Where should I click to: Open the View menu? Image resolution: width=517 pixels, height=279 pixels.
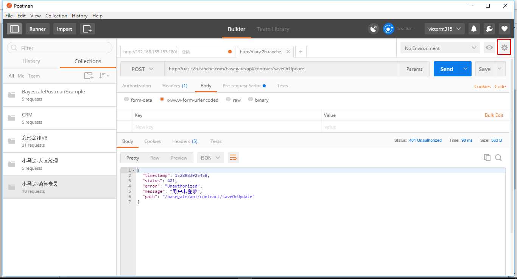click(36, 15)
